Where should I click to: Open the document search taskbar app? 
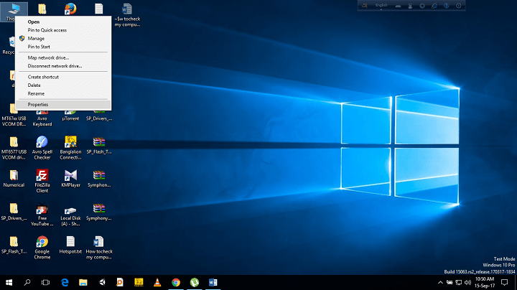[x=120, y=282]
